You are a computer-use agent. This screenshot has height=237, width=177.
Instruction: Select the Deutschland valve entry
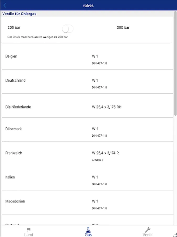[15, 80]
